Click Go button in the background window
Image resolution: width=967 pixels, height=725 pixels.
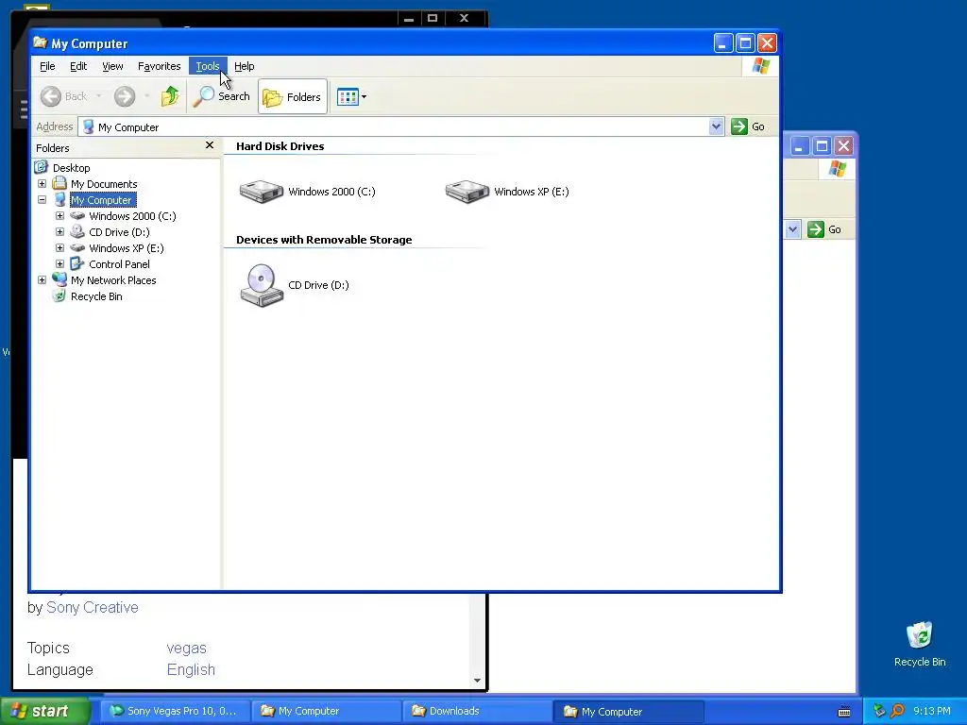pos(825,229)
